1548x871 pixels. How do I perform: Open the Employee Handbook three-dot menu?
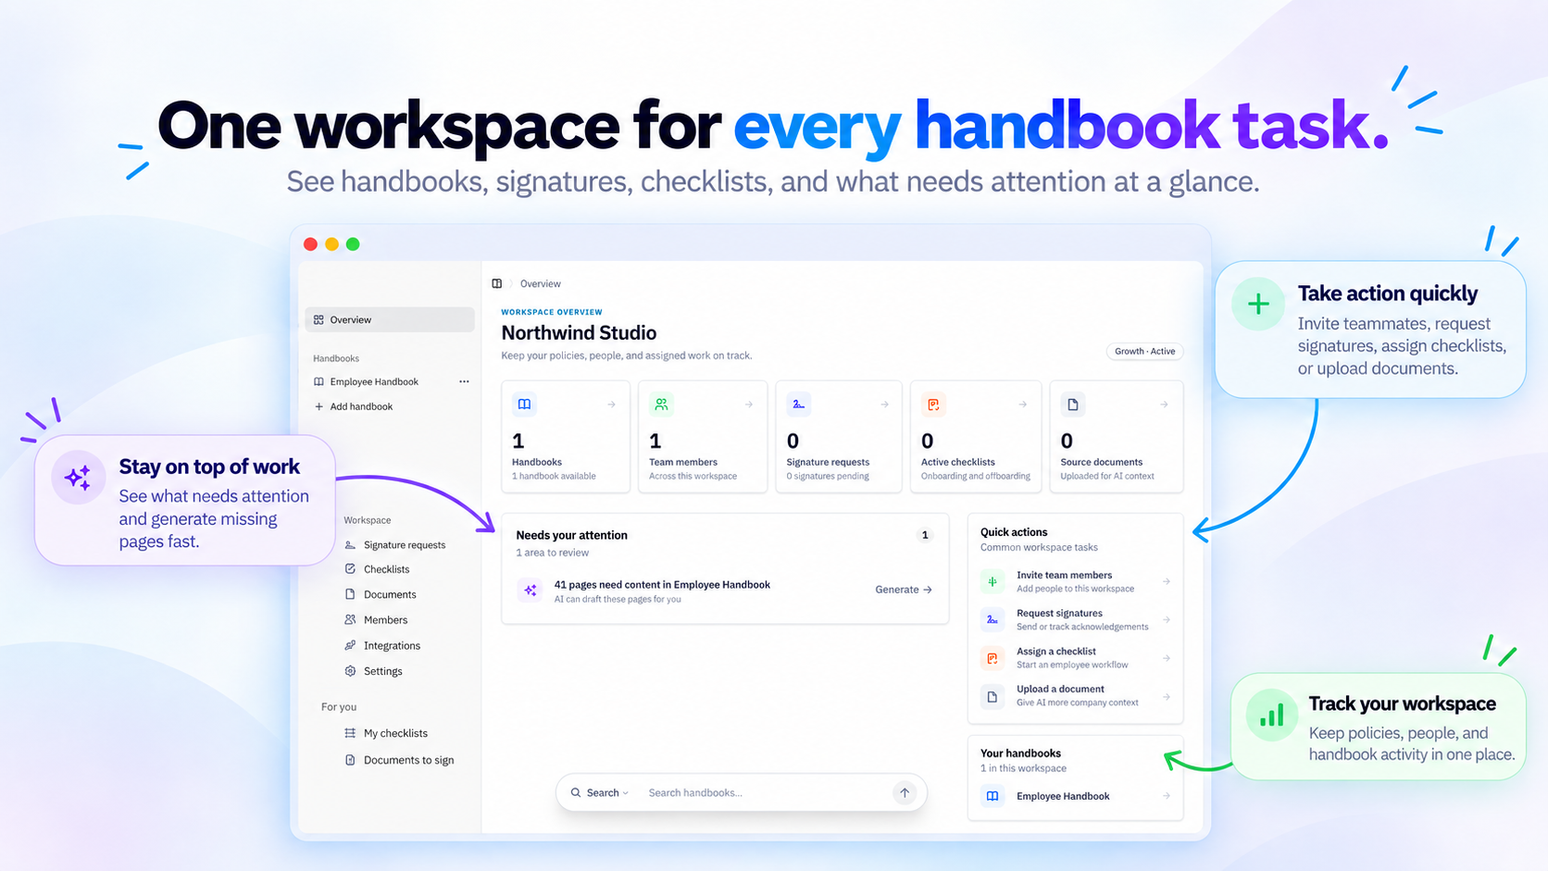[x=464, y=381]
